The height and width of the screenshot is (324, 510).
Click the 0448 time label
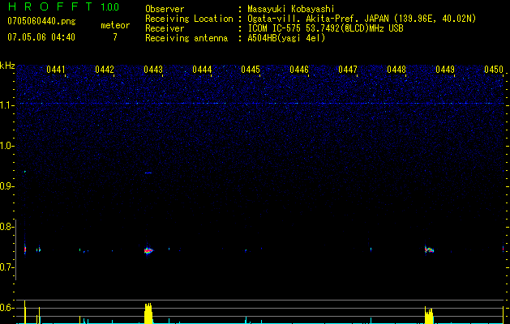[x=396, y=70]
